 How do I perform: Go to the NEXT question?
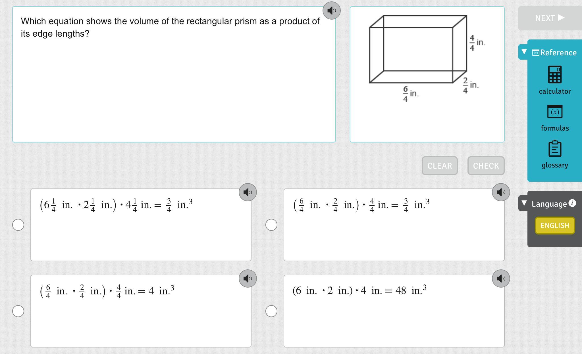pyautogui.click(x=550, y=18)
